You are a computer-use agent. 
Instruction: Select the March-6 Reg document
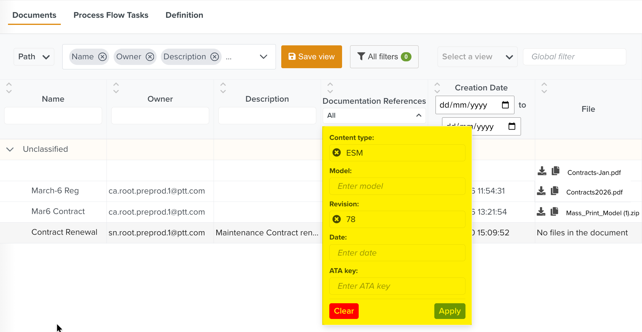(55, 191)
